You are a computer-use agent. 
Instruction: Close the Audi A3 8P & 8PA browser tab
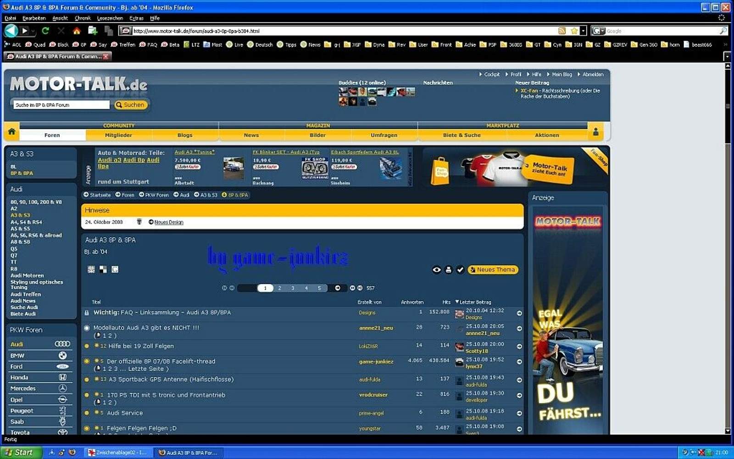point(106,56)
